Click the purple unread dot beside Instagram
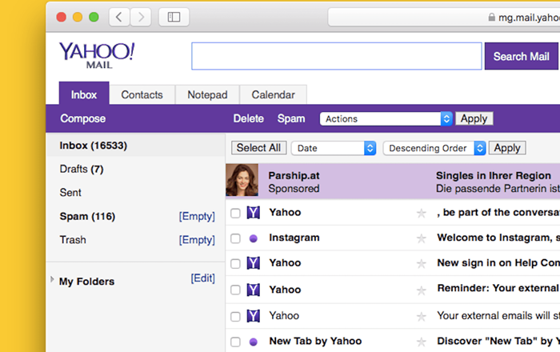This screenshot has height=352, width=560. [254, 238]
